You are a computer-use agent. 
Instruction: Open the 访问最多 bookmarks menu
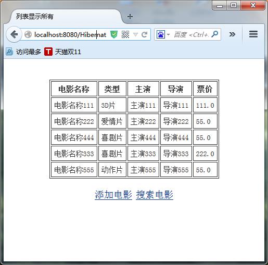pyautogui.click(x=23, y=52)
